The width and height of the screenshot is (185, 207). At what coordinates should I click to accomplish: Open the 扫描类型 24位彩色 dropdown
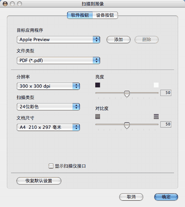click(x=48, y=107)
